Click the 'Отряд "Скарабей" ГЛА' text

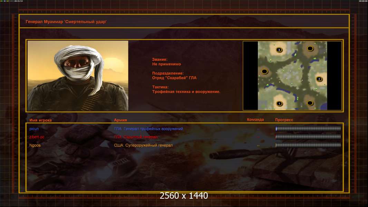click(174, 78)
